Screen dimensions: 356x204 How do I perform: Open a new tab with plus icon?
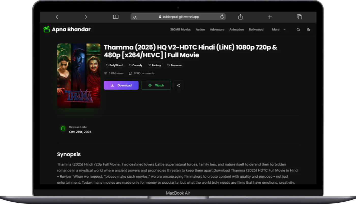pyautogui.click(x=270, y=17)
